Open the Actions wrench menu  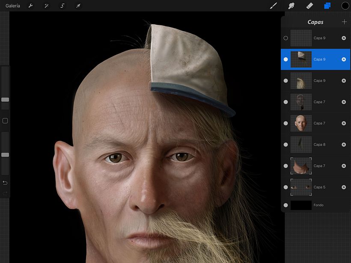pos(30,6)
